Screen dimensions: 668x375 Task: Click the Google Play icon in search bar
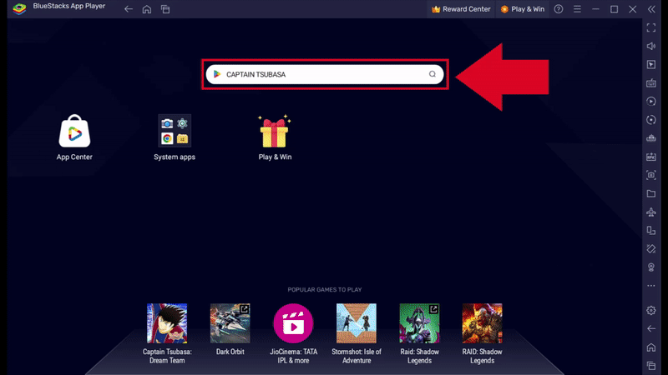point(217,74)
